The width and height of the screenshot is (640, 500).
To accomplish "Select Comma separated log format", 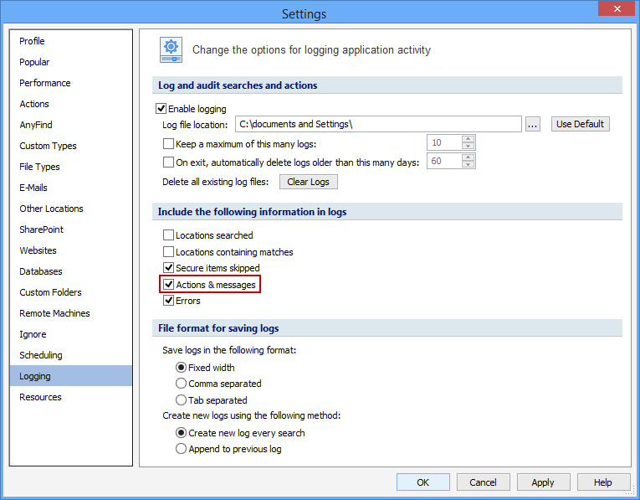I will point(181,384).
